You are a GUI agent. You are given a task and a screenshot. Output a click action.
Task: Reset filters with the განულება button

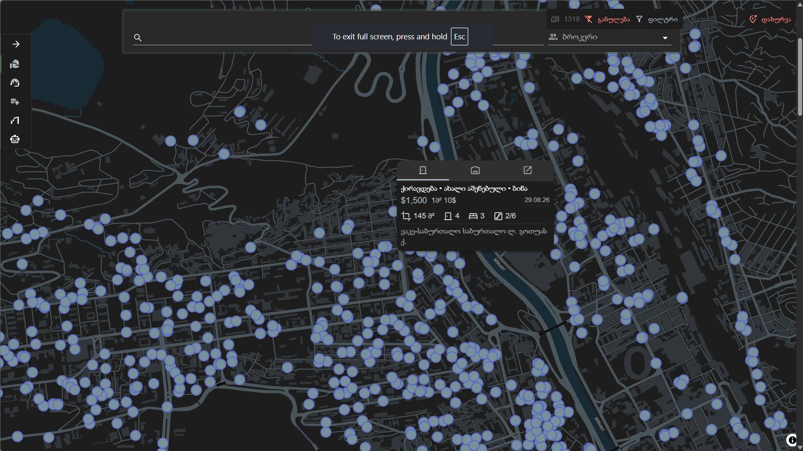(608, 19)
